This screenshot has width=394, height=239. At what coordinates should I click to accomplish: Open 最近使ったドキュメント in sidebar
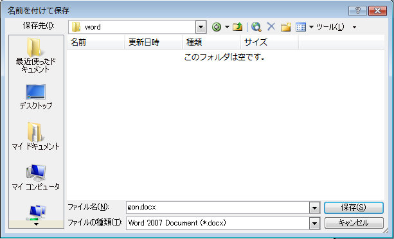36,55
